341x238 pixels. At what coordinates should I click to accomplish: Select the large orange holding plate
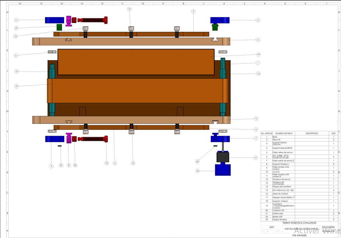[136, 62]
